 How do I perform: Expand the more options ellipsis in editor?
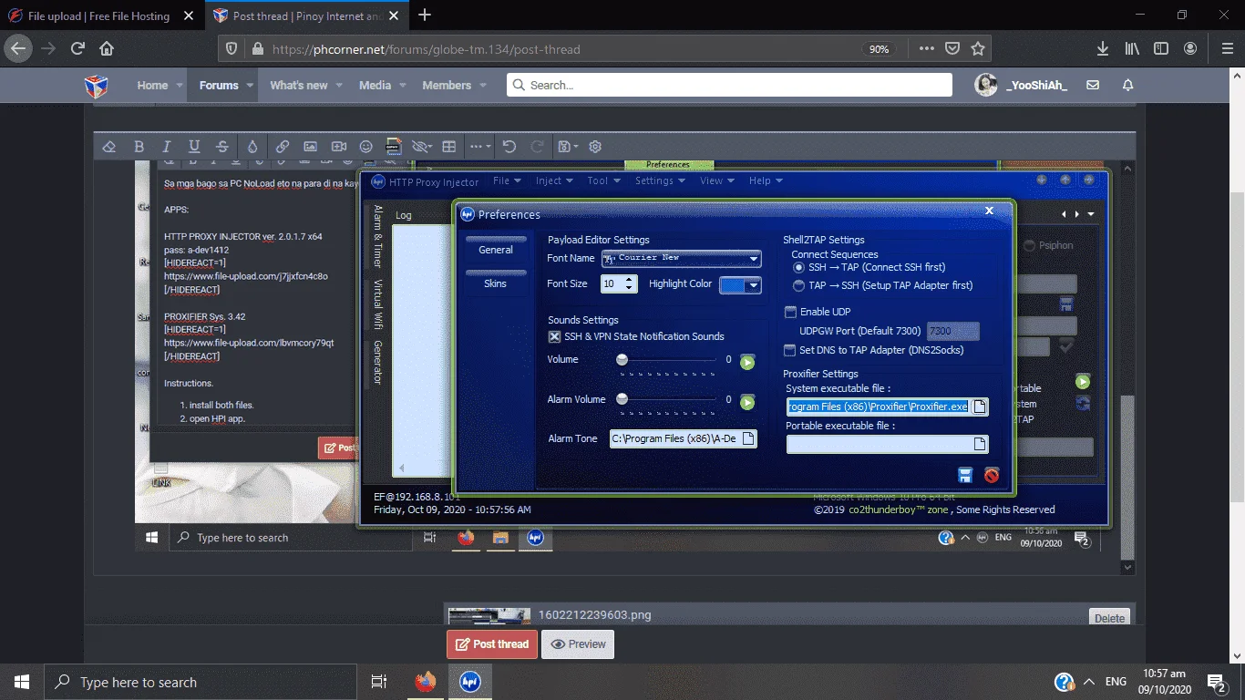click(479, 147)
